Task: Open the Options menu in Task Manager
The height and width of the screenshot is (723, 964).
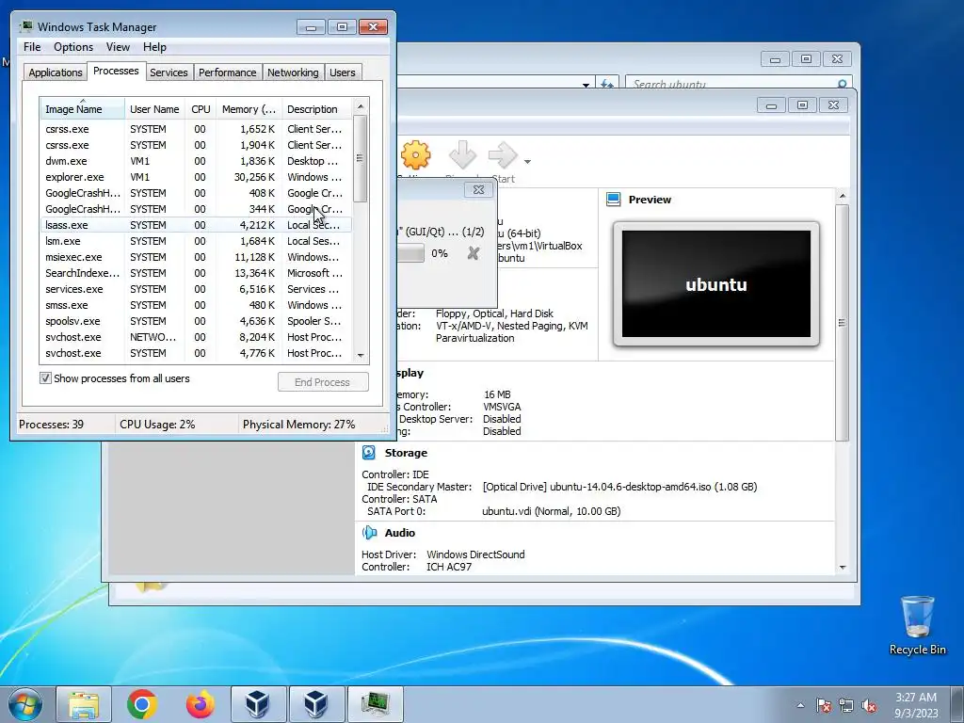Action: point(73,47)
